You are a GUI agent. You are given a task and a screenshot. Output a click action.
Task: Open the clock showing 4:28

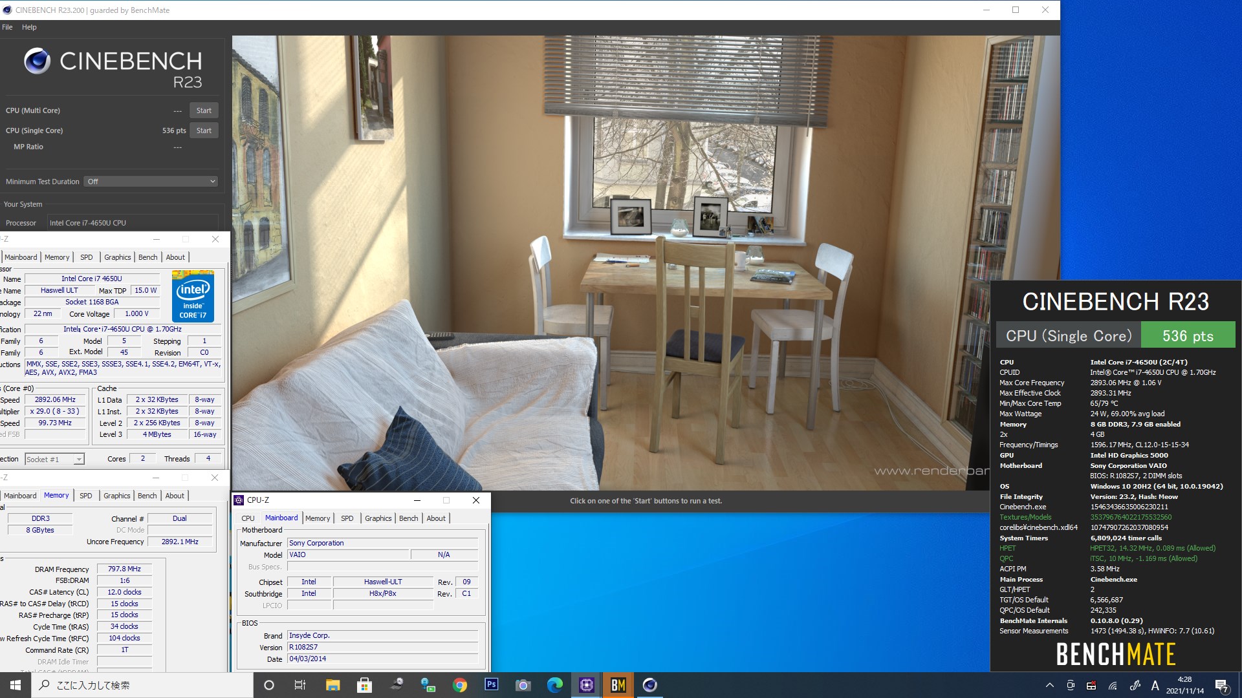(1185, 685)
